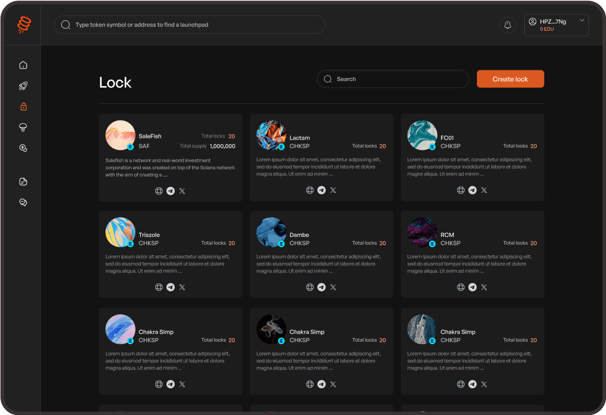The height and width of the screenshot is (415, 606).
Task: Click the token symbol search bar at top
Action: click(x=190, y=25)
